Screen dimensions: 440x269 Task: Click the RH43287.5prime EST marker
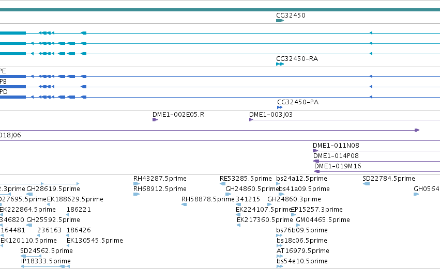136,184
